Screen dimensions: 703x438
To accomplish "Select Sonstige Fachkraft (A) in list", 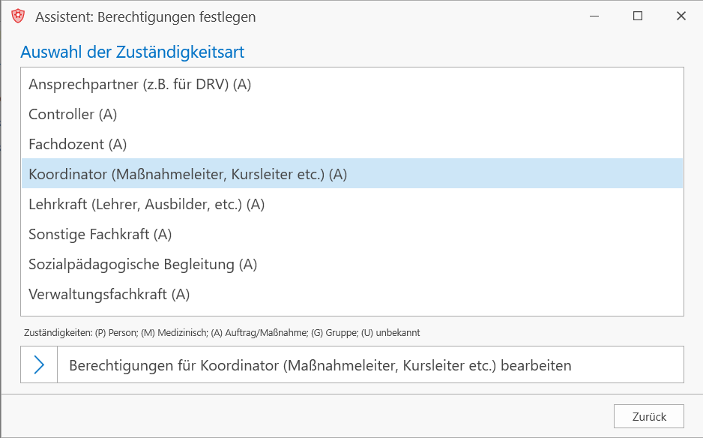I will [x=352, y=234].
